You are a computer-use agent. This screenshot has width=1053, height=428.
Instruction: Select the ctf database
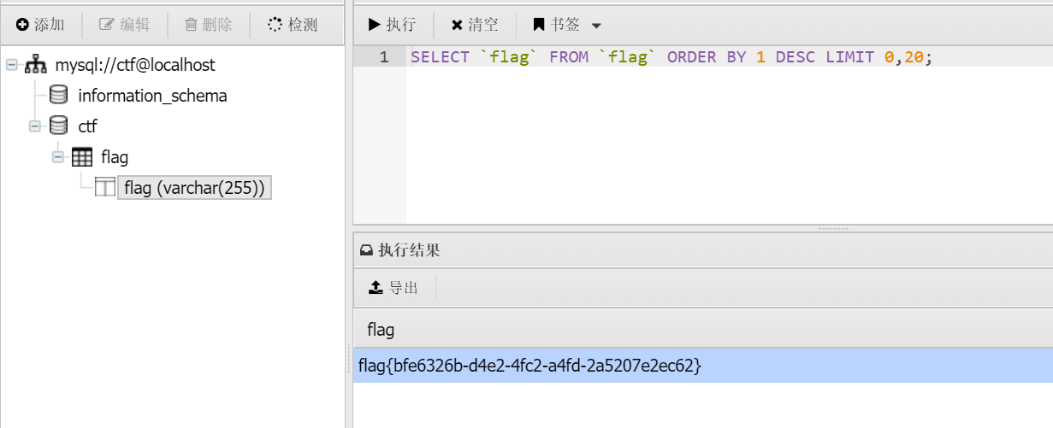[87, 126]
